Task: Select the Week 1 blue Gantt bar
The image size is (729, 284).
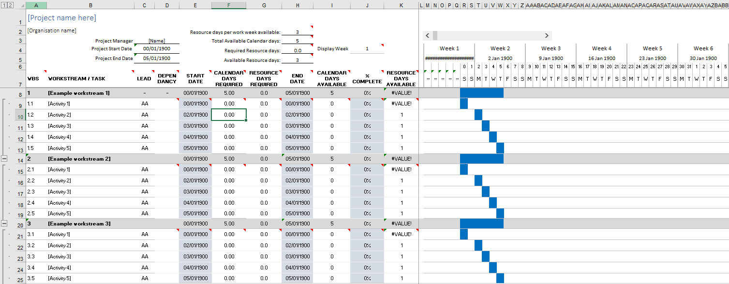Action: (481, 92)
